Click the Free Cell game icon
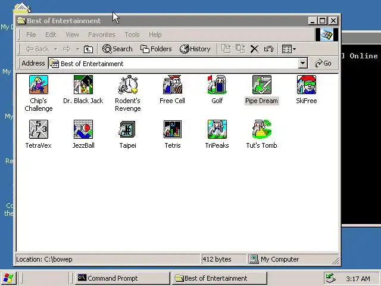381x286 pixels. click(172, 85)
